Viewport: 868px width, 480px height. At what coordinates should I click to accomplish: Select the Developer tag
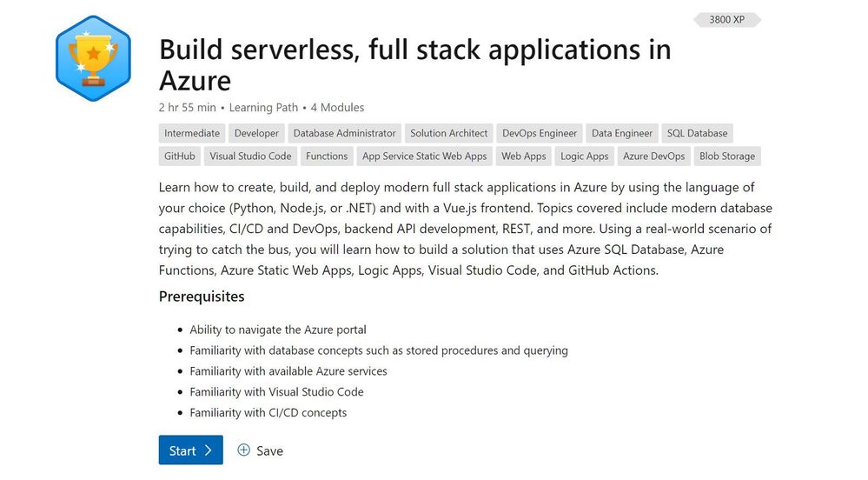[256, 133]
